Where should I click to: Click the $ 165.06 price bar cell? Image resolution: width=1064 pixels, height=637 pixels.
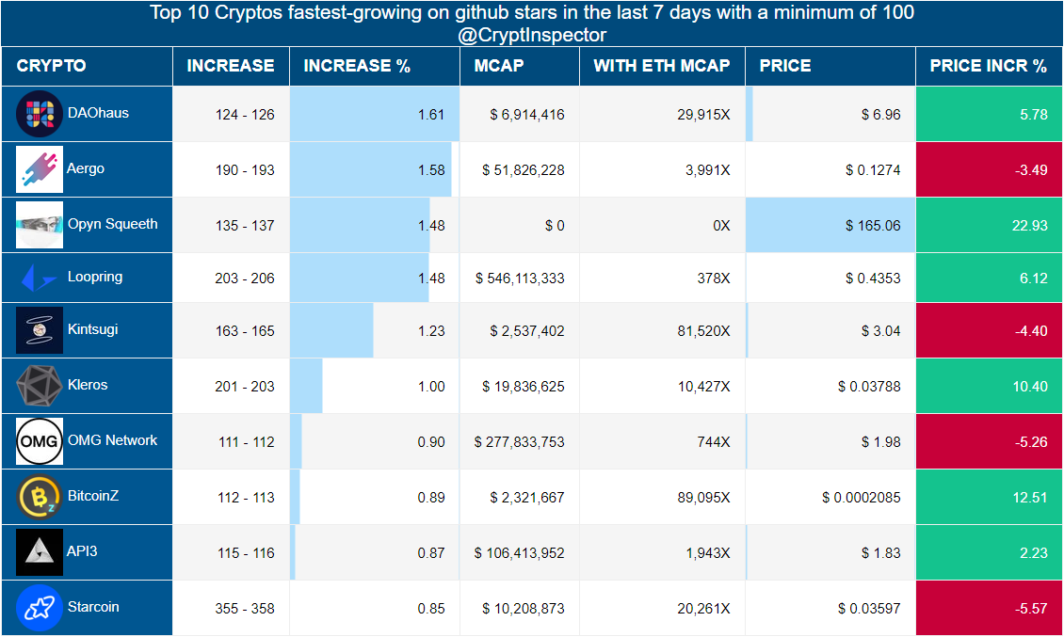830,225
